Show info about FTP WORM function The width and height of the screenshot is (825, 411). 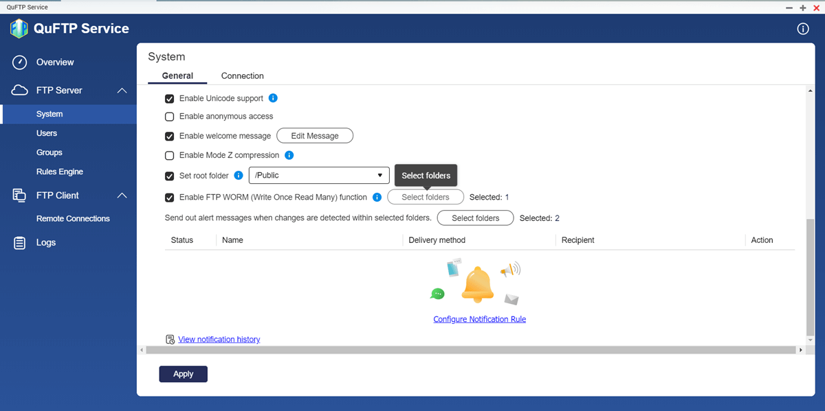[x=377, y=197]
